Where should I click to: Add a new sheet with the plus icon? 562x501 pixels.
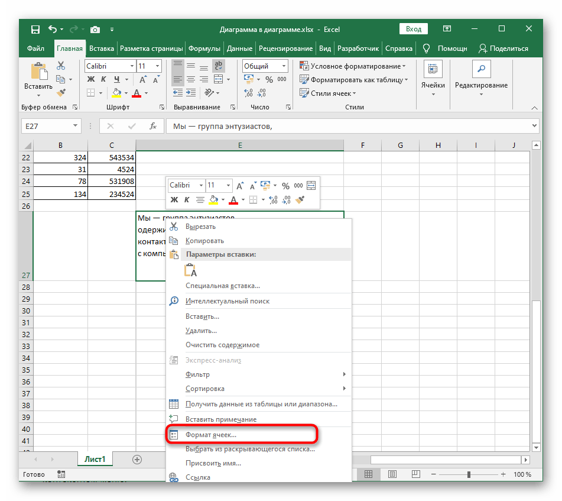pos(137,459)
